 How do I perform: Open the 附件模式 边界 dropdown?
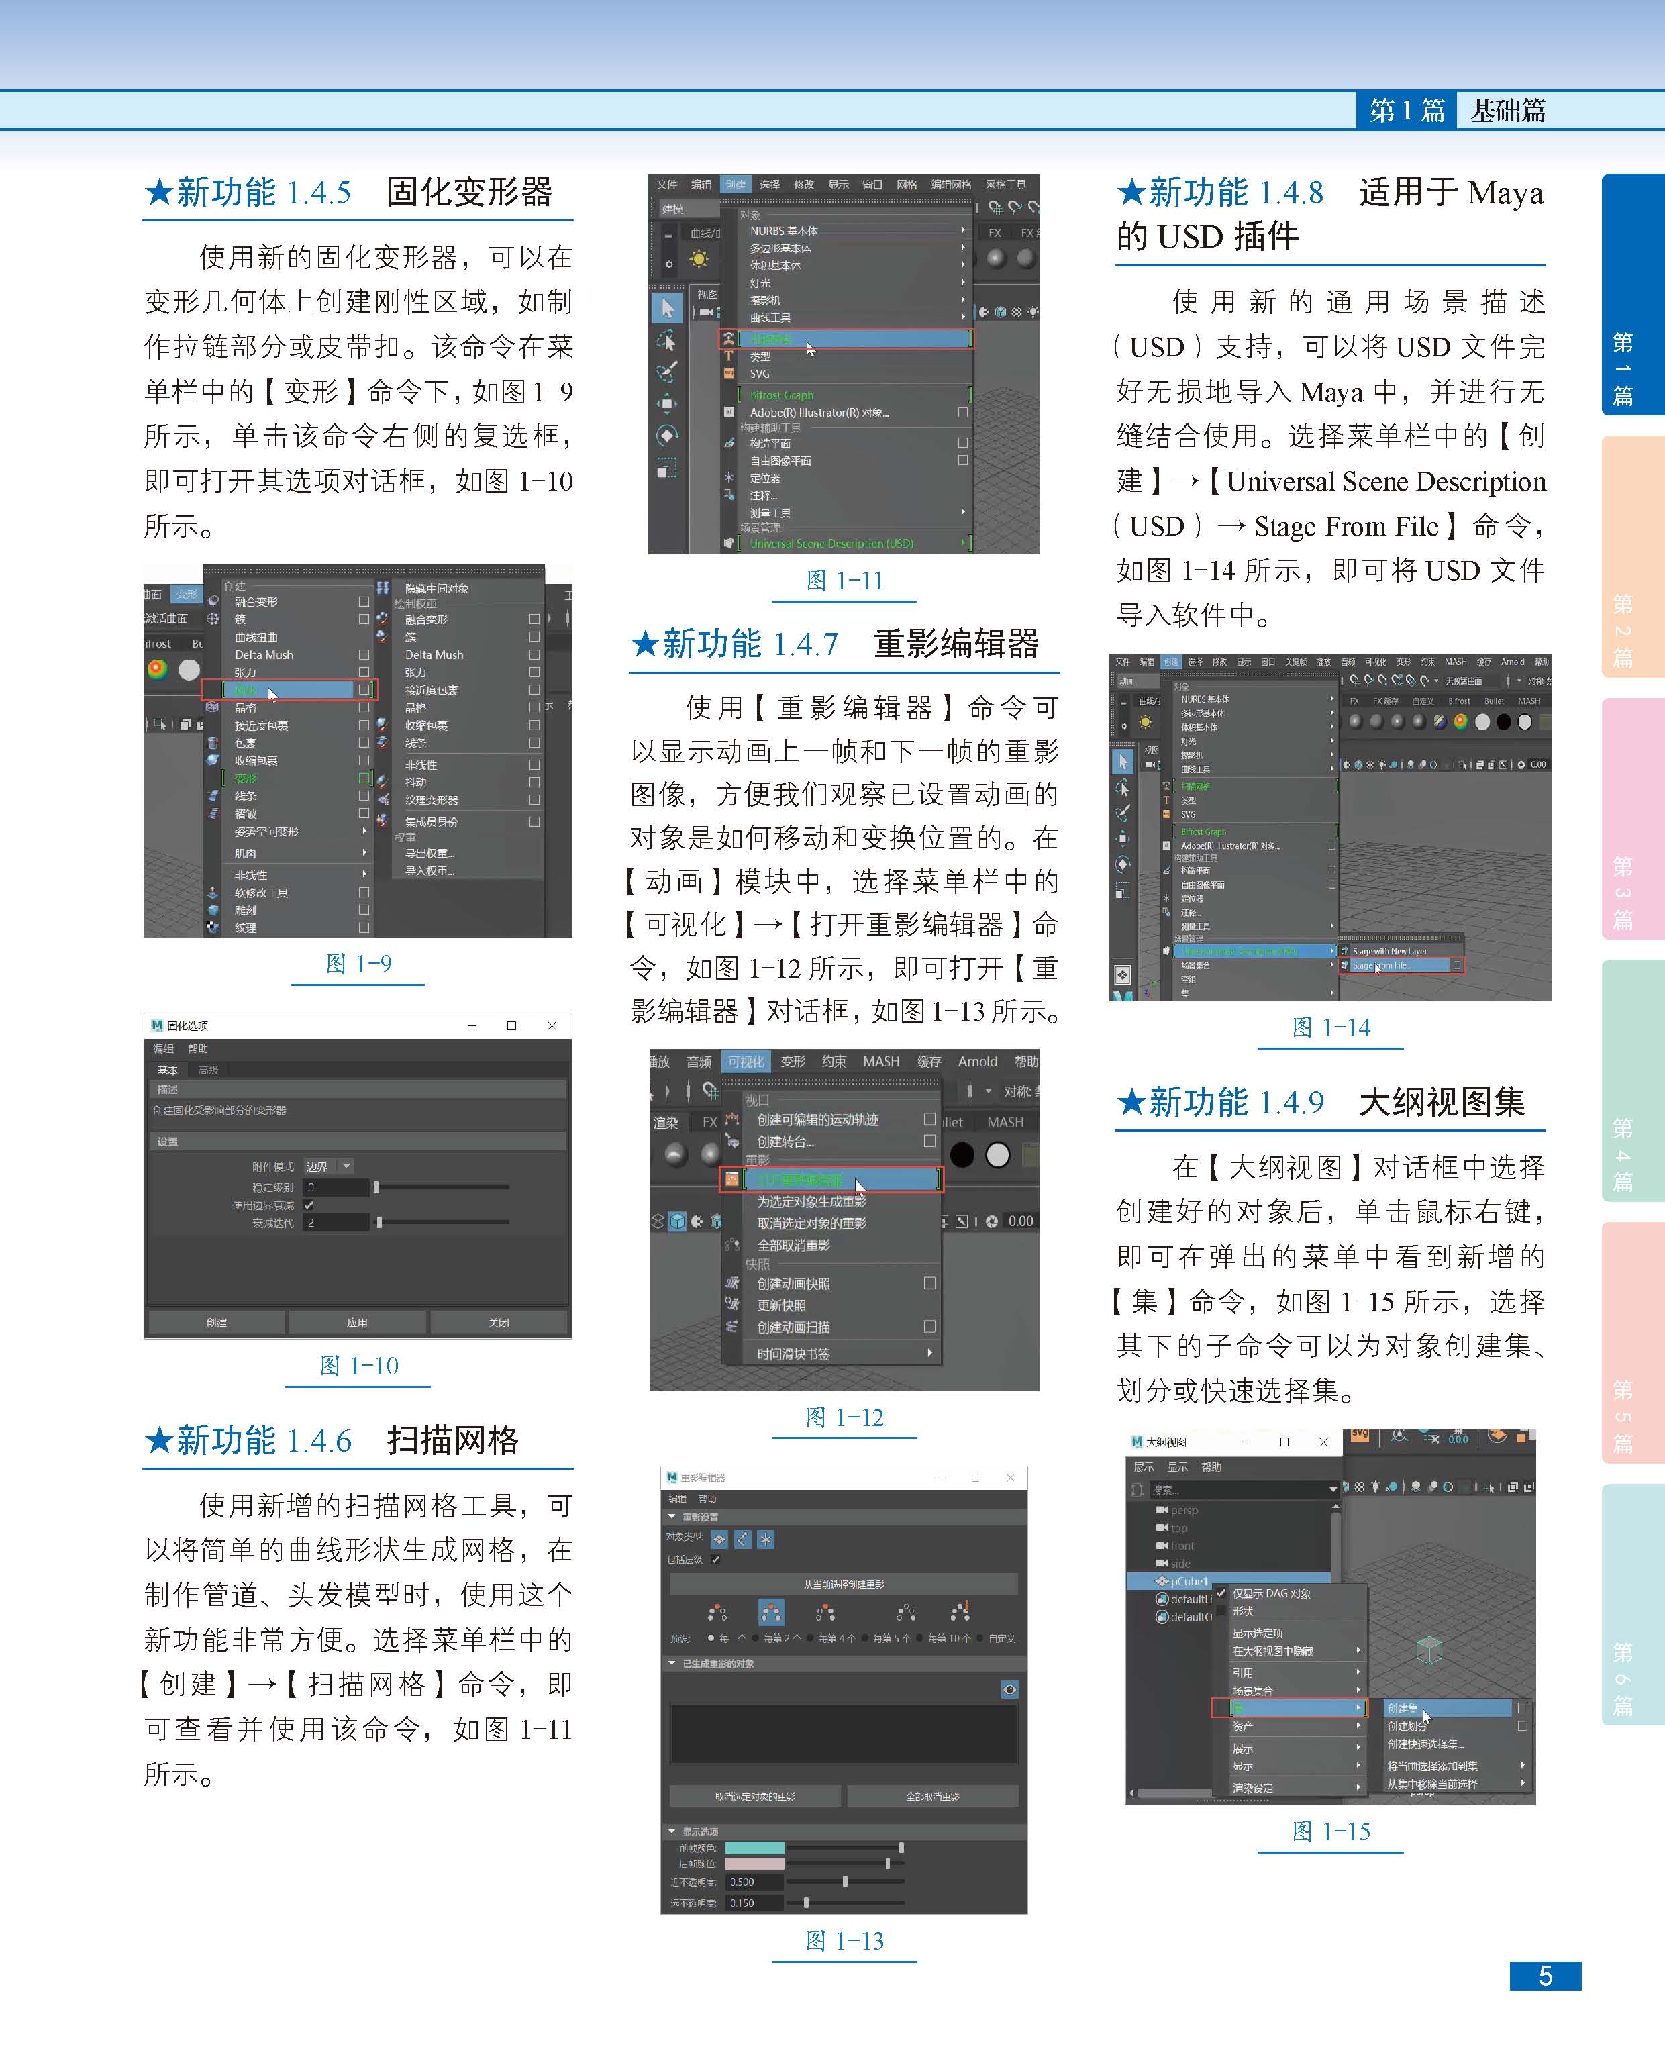coord(329,1166)
